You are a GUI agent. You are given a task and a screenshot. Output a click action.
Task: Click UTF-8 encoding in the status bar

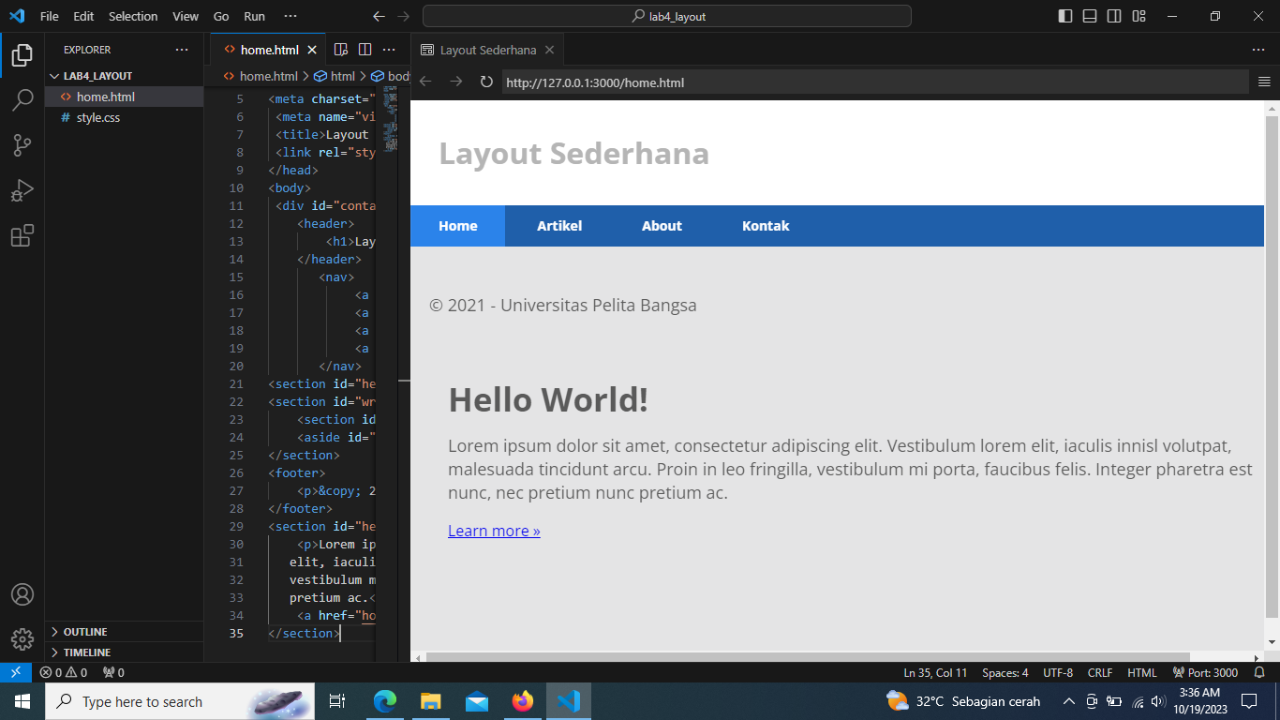(x=1057, y=672)
